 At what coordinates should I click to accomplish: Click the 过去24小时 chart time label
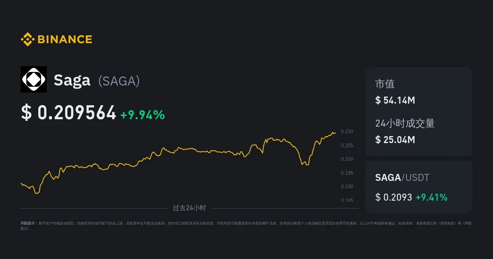[189, 208]
